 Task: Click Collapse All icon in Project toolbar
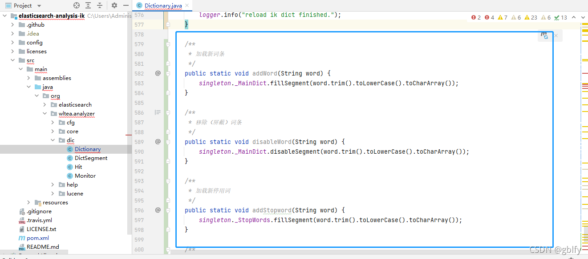pyautogui.click(x=100, y=6)
